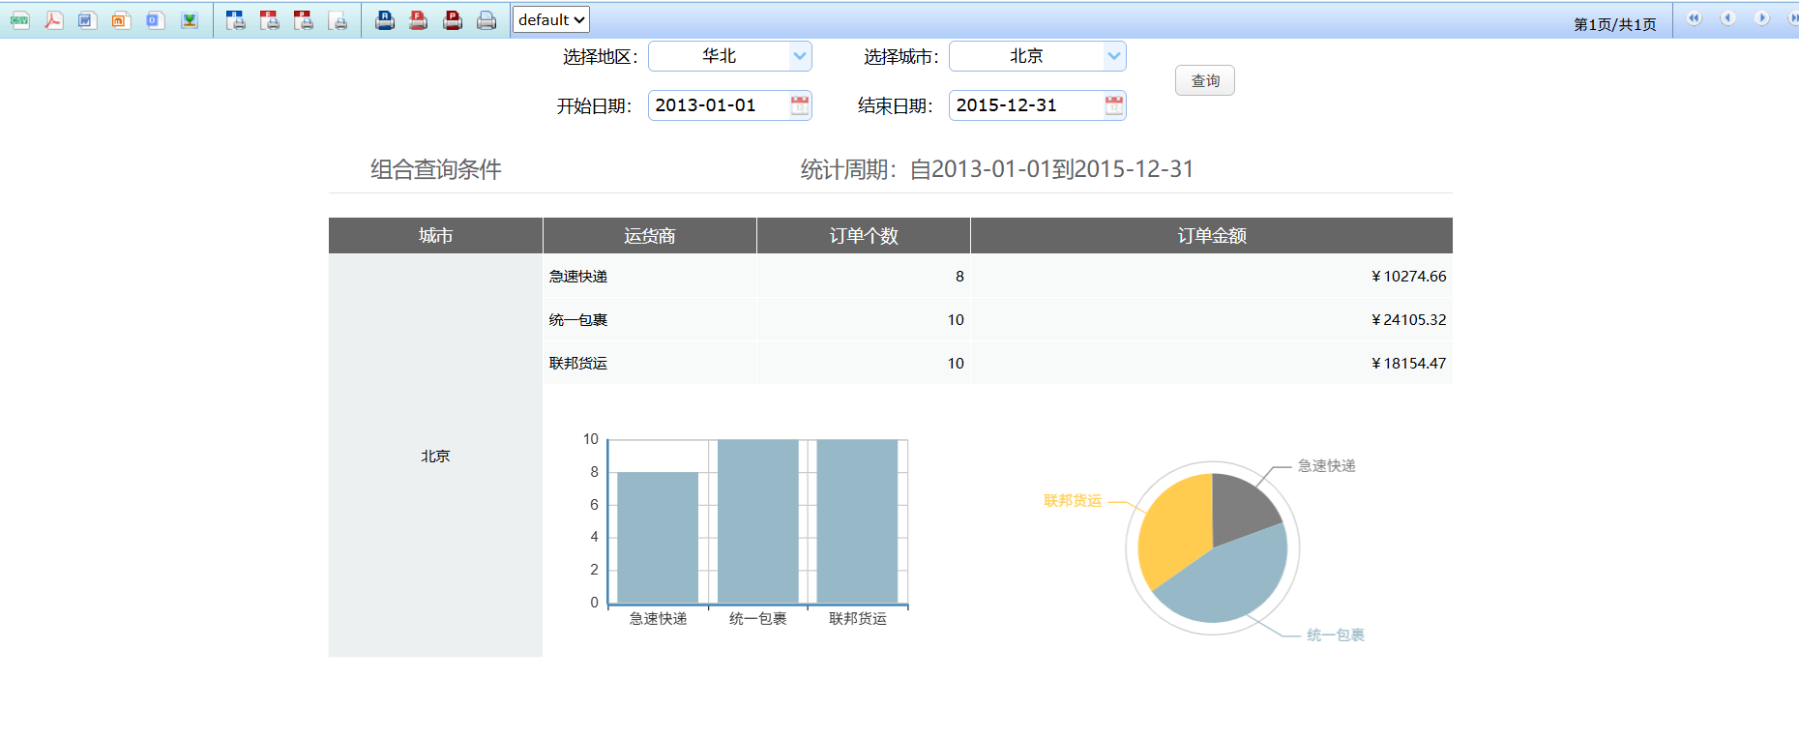Screen dimensions: 1799x738
Task: Go to the first page
Action: [x=1694, y=18]
